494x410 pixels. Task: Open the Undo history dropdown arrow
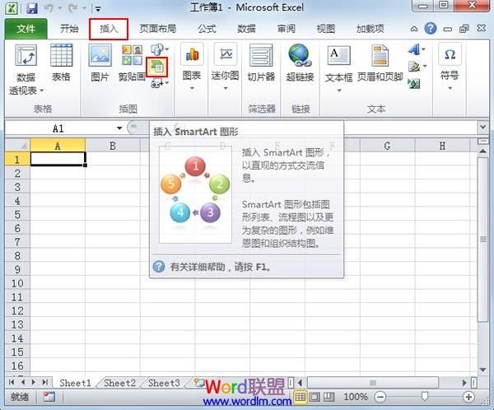[x=59, y=8]
